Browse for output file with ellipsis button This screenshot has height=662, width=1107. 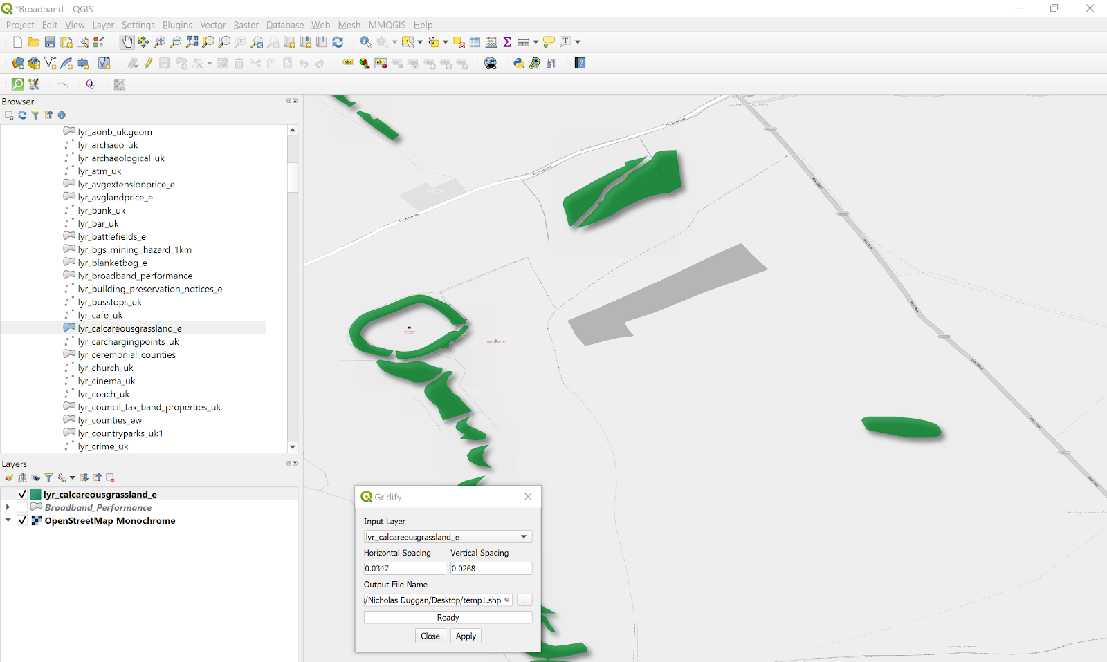[524, 600]
